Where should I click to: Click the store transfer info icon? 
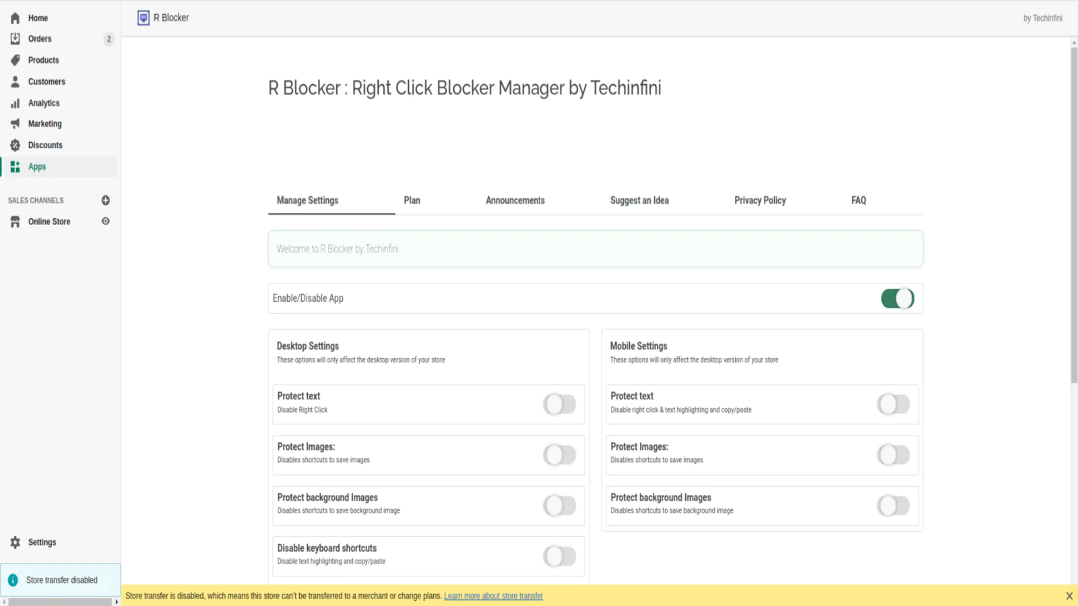tap(13, 580)
